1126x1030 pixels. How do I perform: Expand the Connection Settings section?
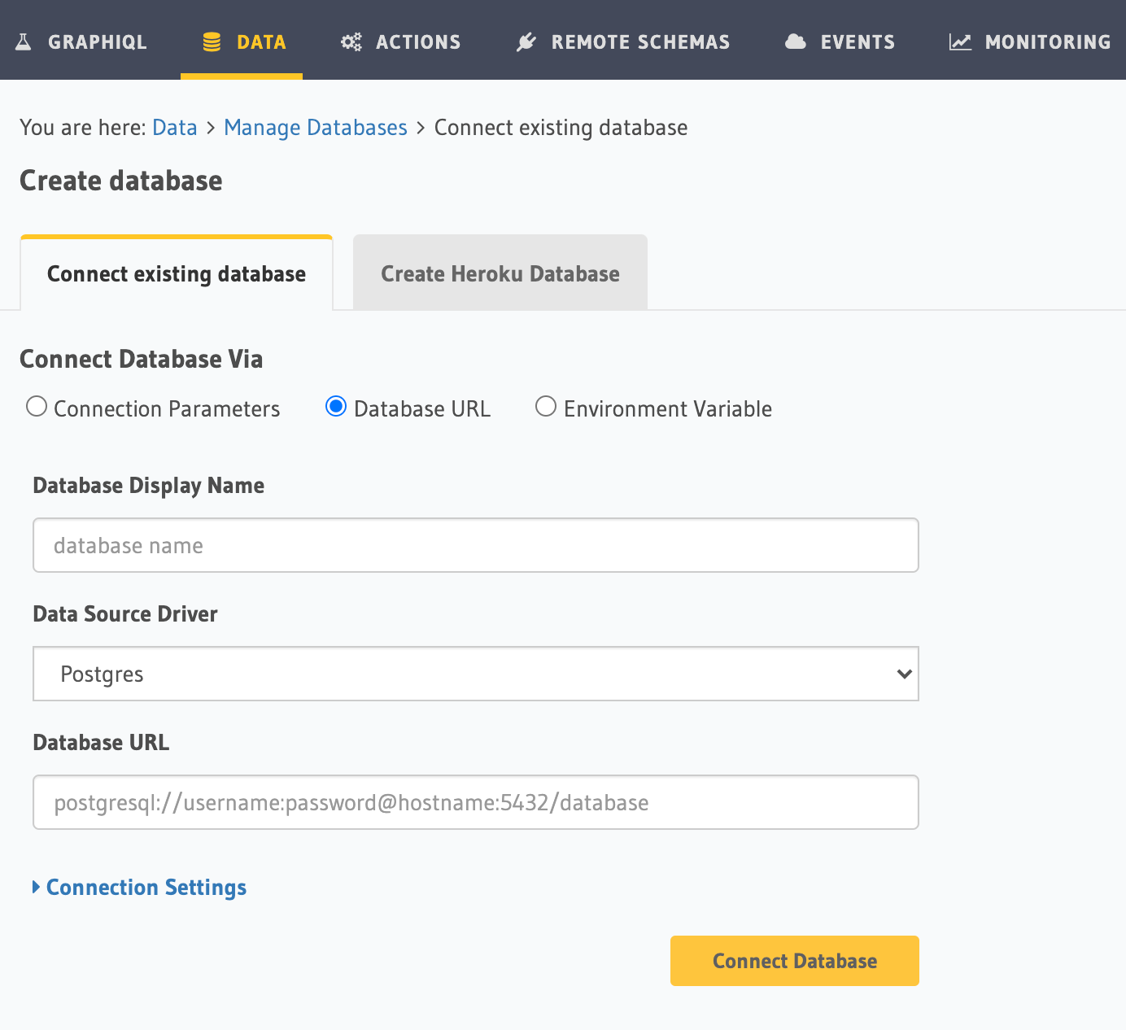tap(146, 887)
